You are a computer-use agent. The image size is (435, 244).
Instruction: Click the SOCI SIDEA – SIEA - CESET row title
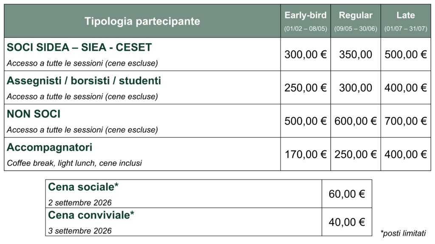click(x=79, y=47)
